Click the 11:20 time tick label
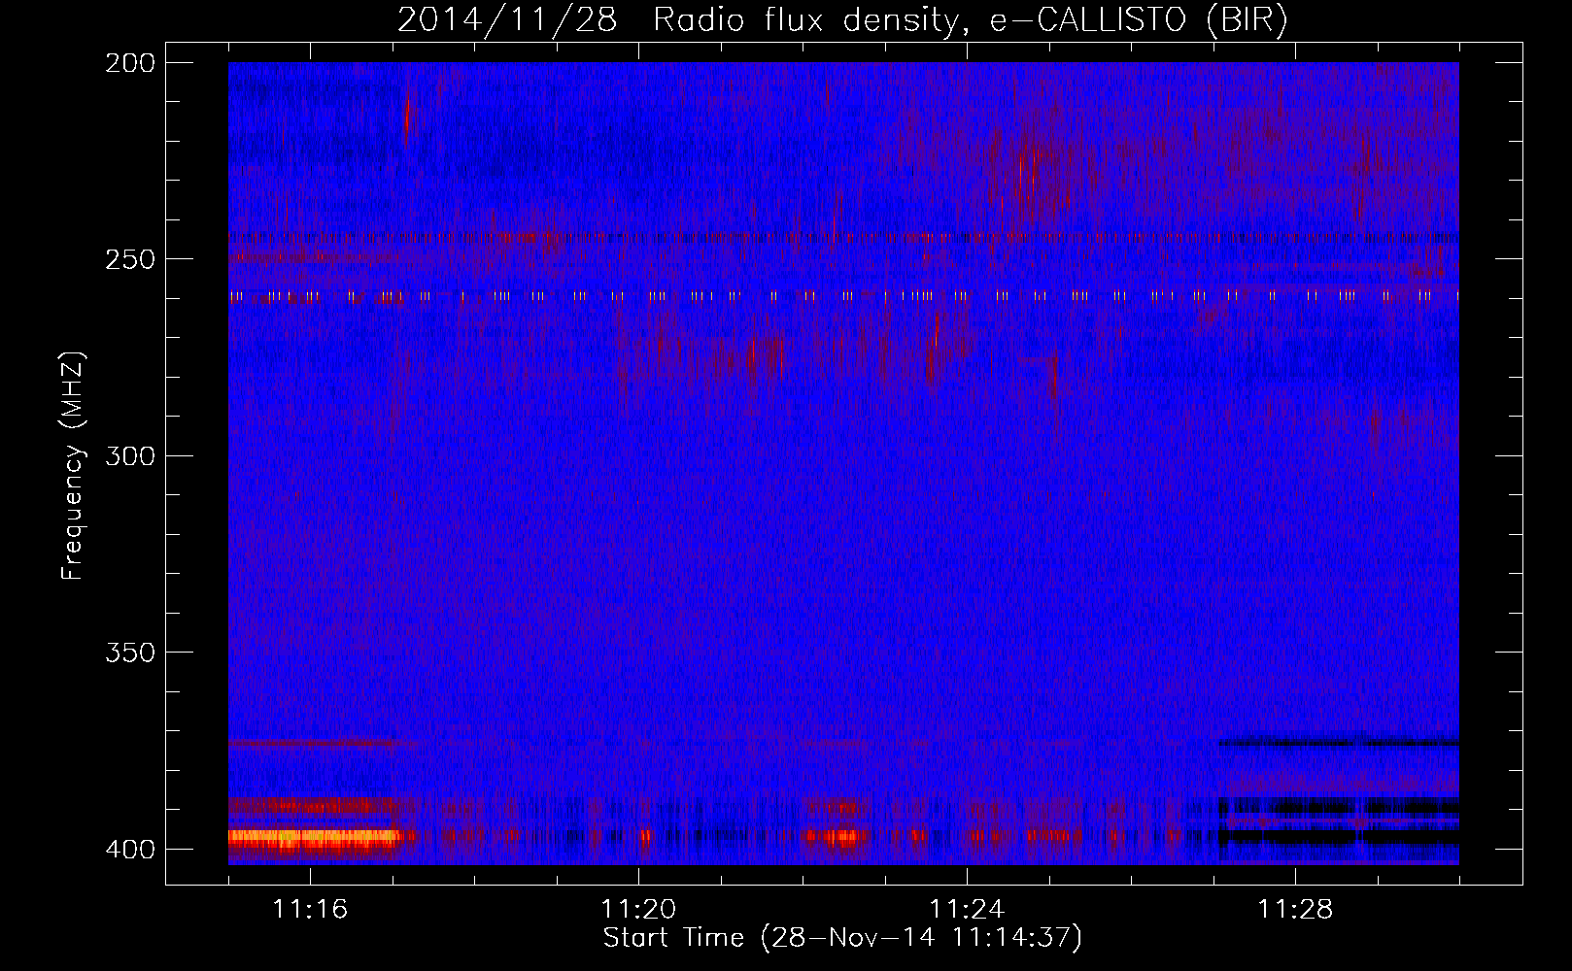This screenshot has height=971, width=1572. [638, 909]
